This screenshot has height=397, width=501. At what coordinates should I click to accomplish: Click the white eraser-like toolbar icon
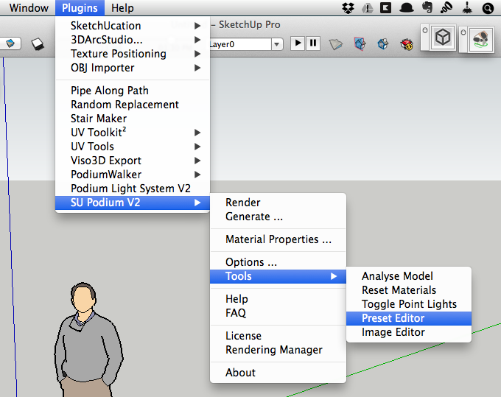coord(38,44)
